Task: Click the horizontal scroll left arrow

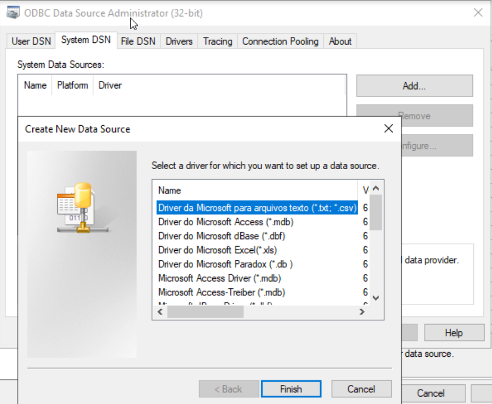Action: (160, 312)
